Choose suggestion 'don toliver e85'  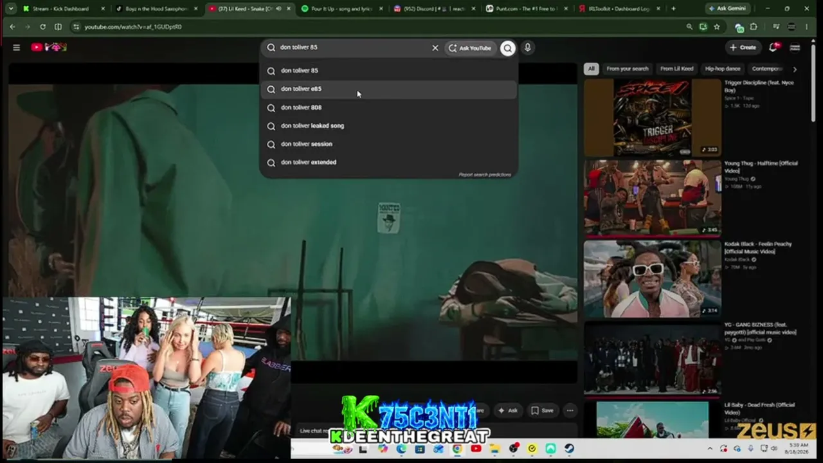[x=388, y=89]
